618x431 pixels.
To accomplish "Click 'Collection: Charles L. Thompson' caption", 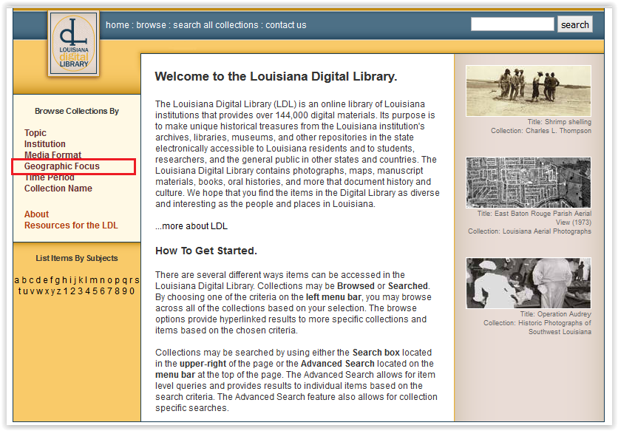I will click(x=541, y=131).
